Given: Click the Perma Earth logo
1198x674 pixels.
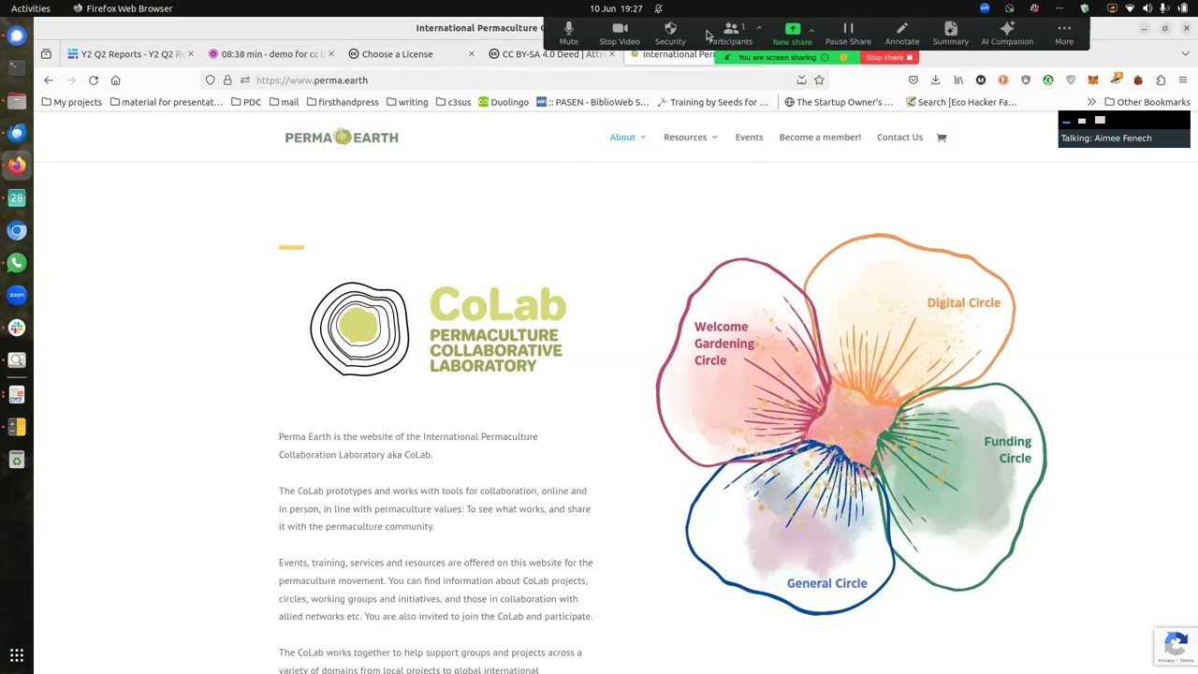Looking at the screenshot, I should tap(342, 138).
